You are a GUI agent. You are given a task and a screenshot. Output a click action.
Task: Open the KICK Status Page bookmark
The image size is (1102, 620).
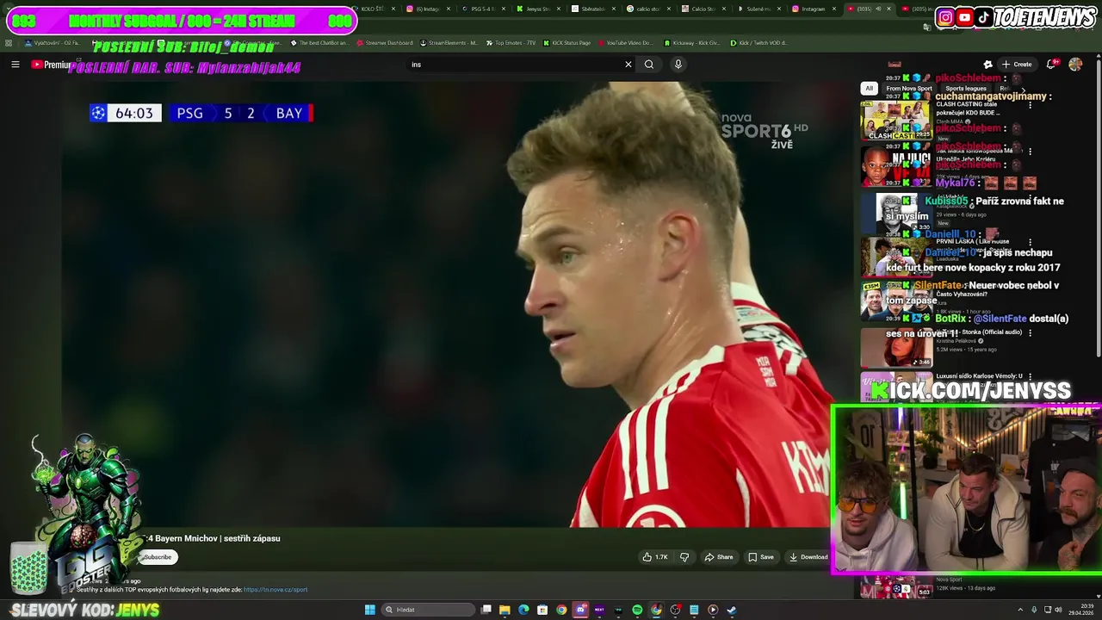pos(566,42)
